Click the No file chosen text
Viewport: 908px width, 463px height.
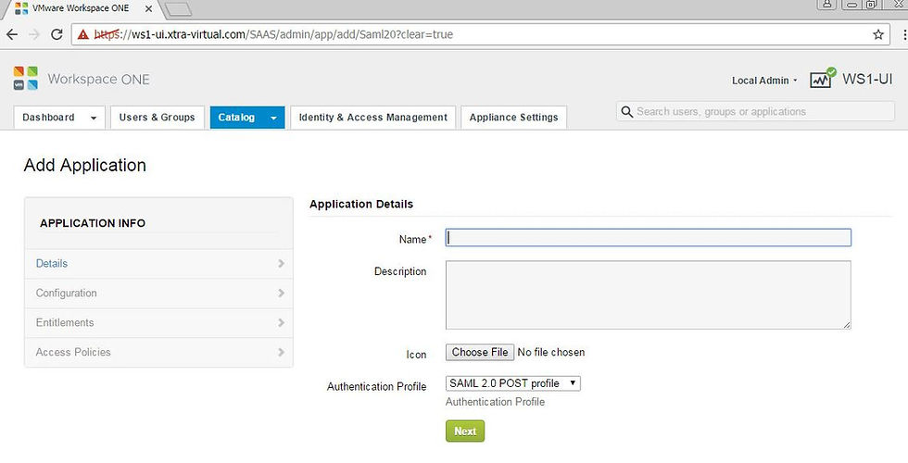550,353
